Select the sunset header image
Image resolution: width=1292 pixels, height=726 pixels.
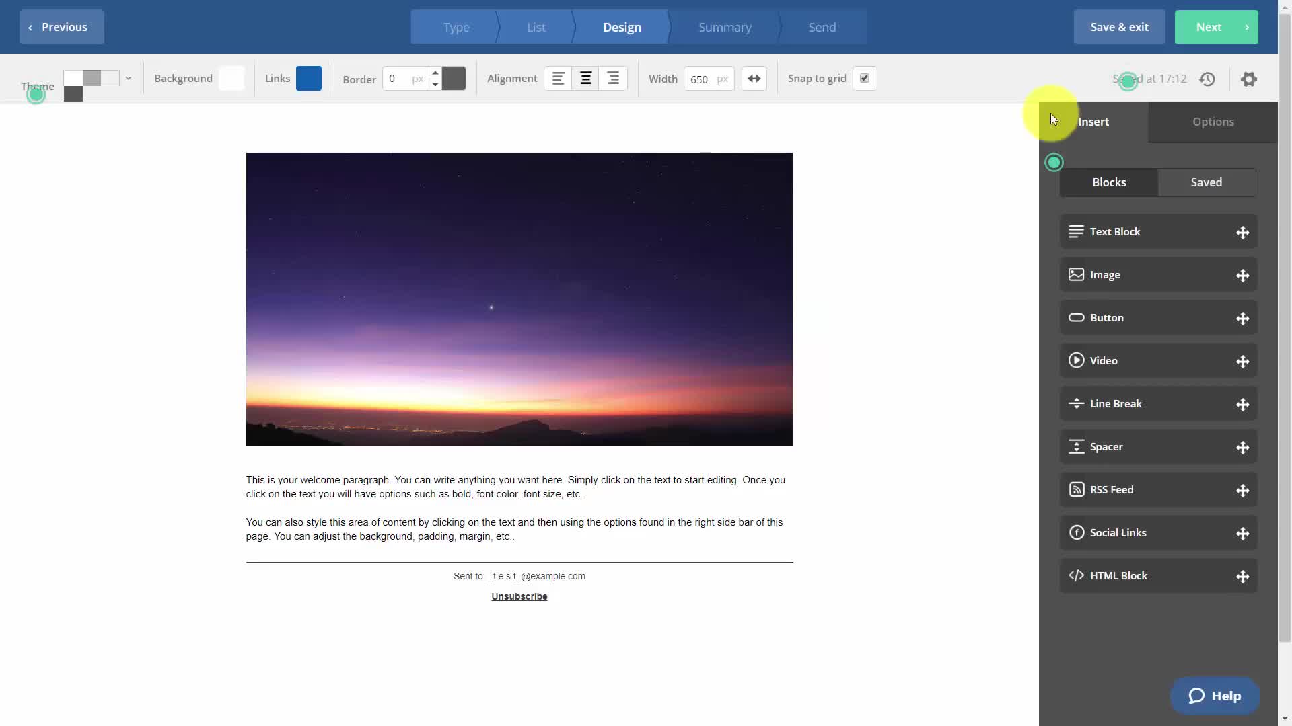click(519, 299)
